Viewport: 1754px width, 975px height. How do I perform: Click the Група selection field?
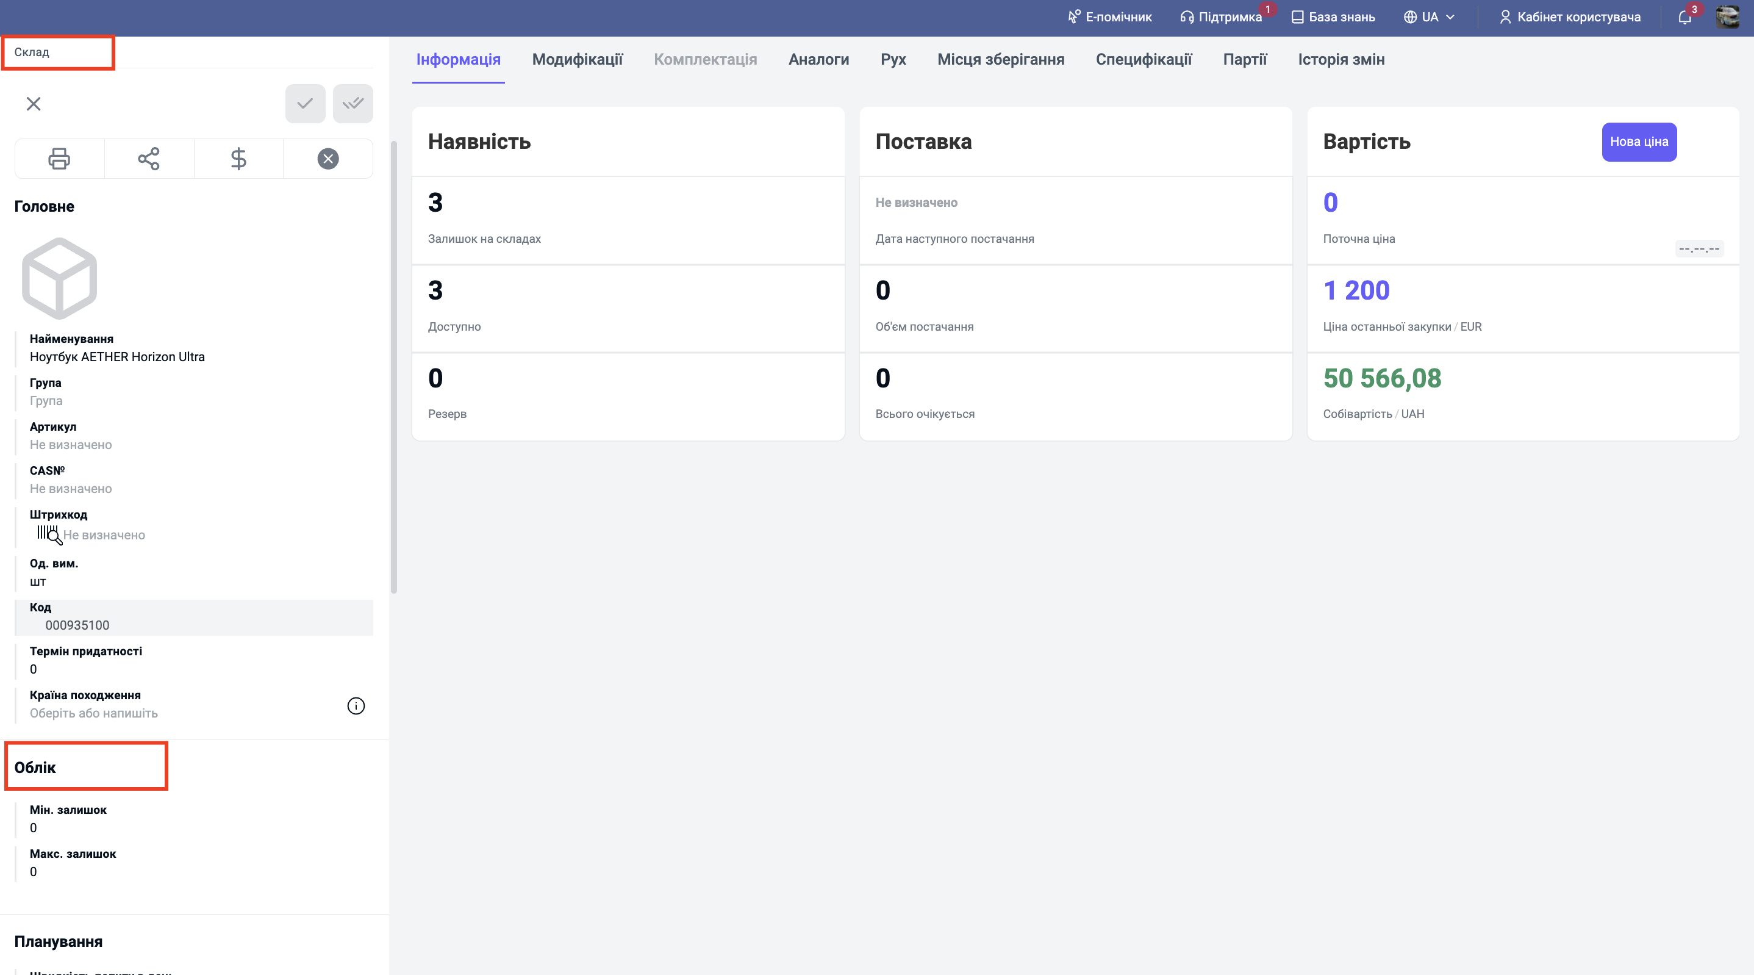tap(46, 401)
